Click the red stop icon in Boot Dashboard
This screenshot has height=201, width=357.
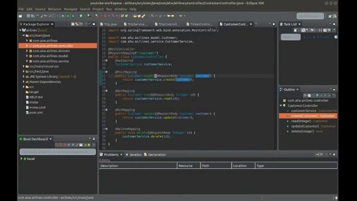point(65,145)
